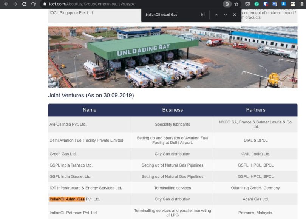This screenshot has width=306, height=219.
Task: Click the Name column header
Action: [90, 110]
